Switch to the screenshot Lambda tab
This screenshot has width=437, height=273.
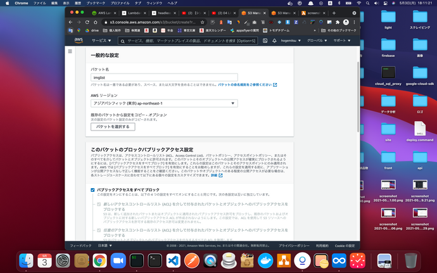(313, 13)
